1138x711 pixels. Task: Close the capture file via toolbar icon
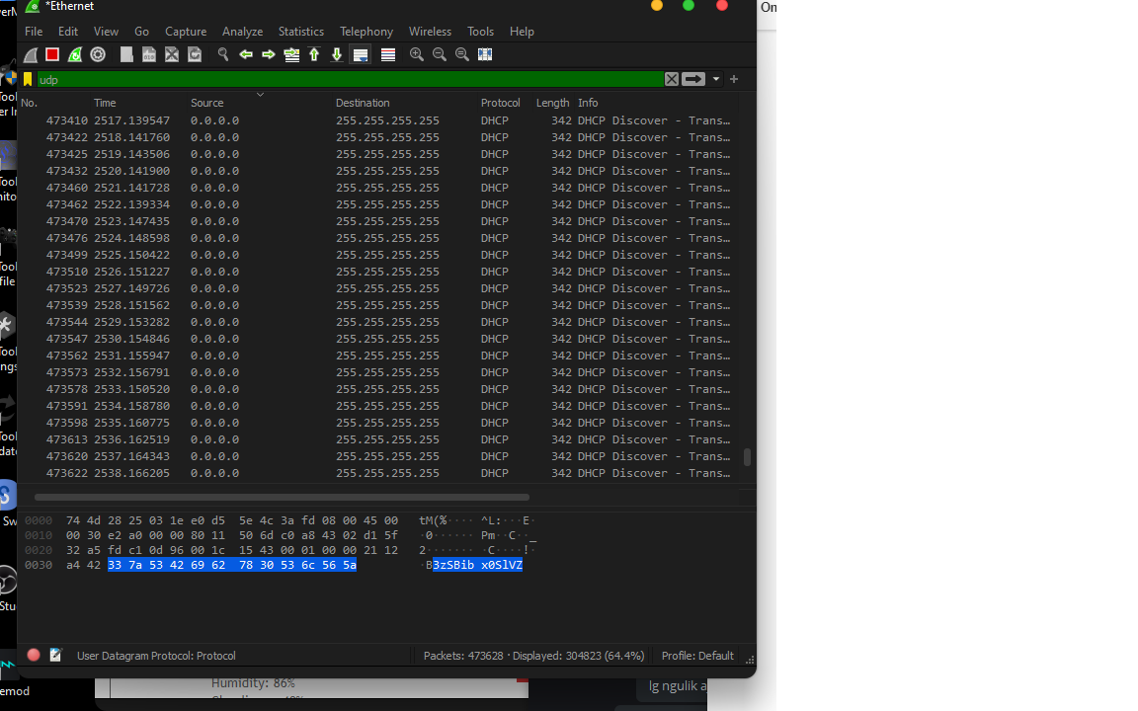(172, 54)
